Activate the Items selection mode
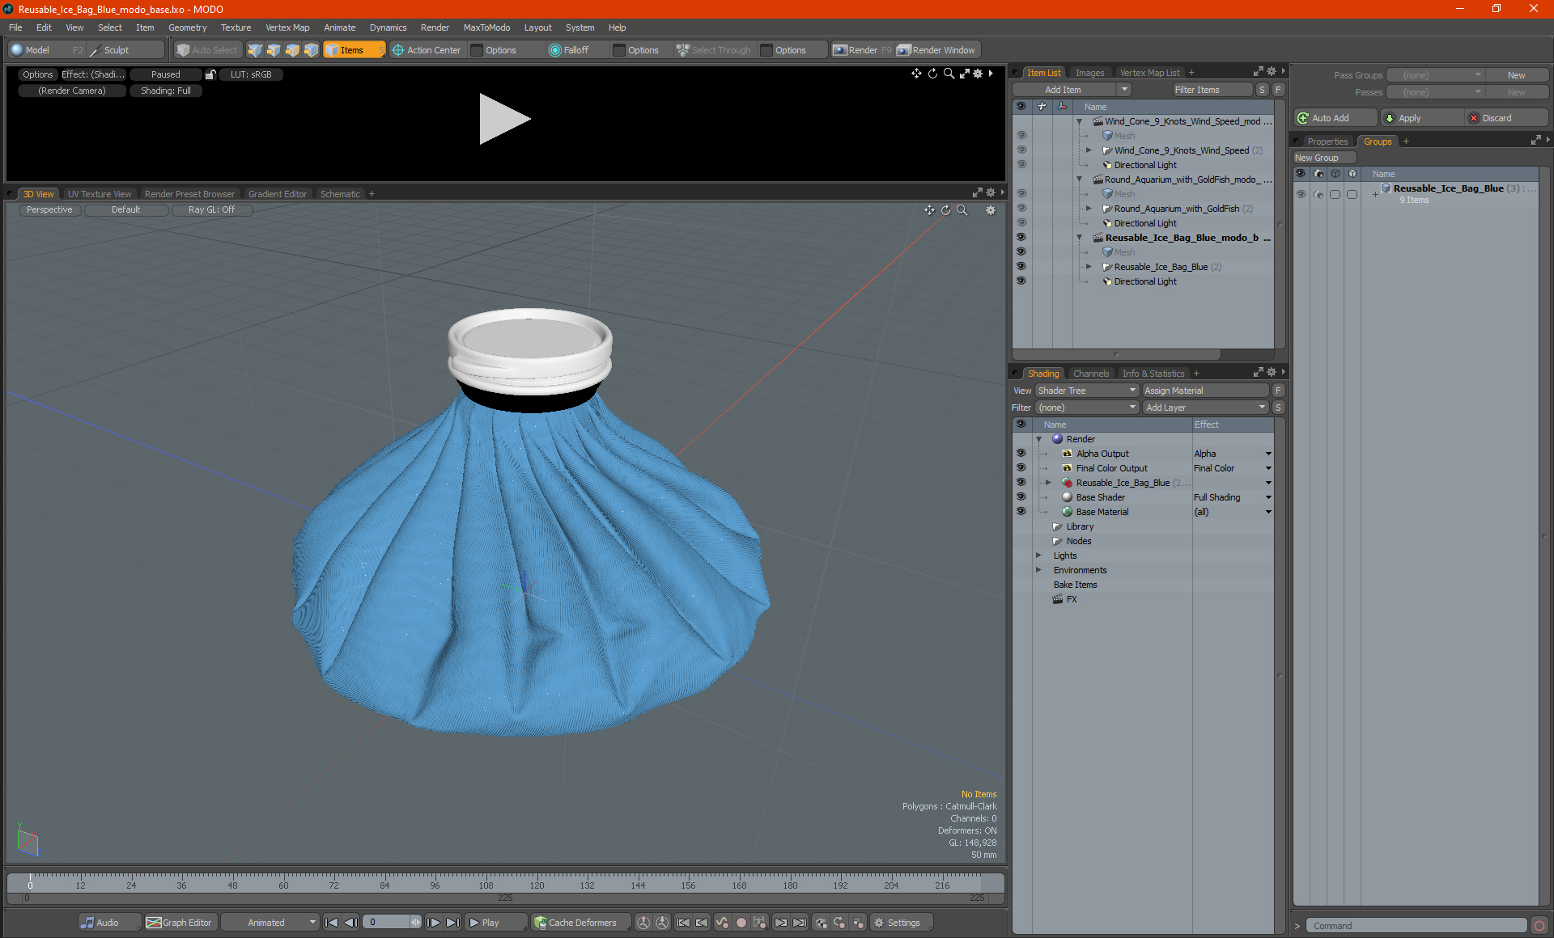This screenshot has width=1554, height=938. (354, 50)
